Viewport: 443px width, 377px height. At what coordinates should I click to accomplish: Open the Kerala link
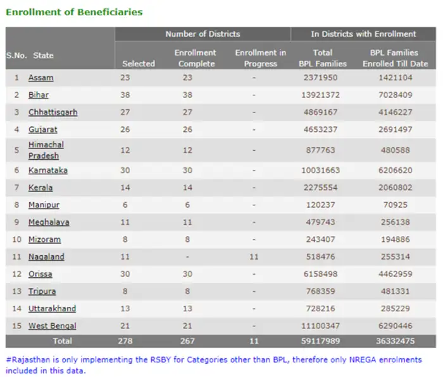(x=41, y=188)
